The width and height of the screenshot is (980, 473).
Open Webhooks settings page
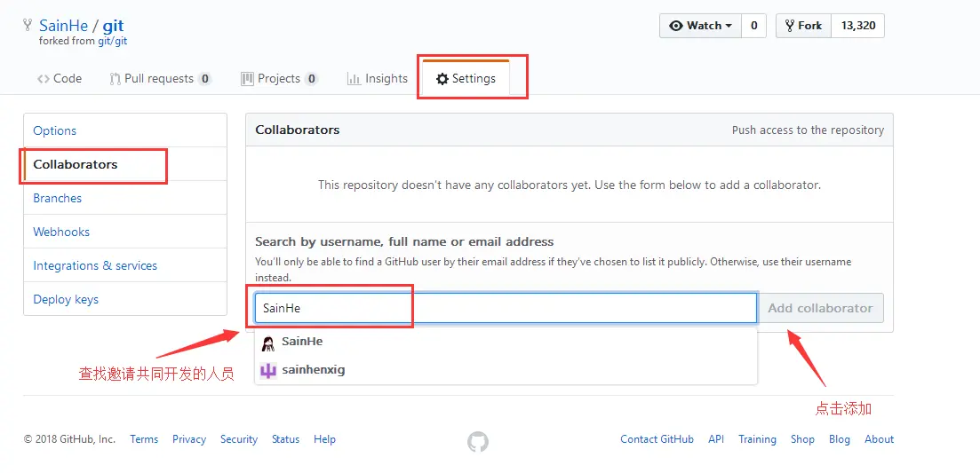tap(61, 232)
